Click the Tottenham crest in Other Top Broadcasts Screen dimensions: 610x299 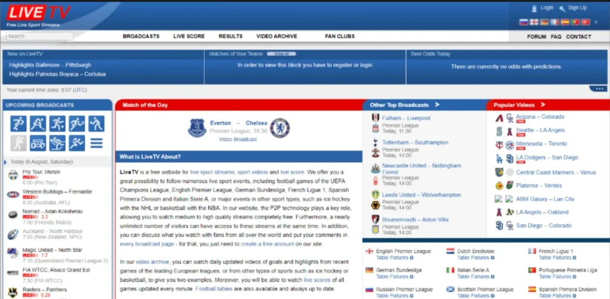[375, 143]
